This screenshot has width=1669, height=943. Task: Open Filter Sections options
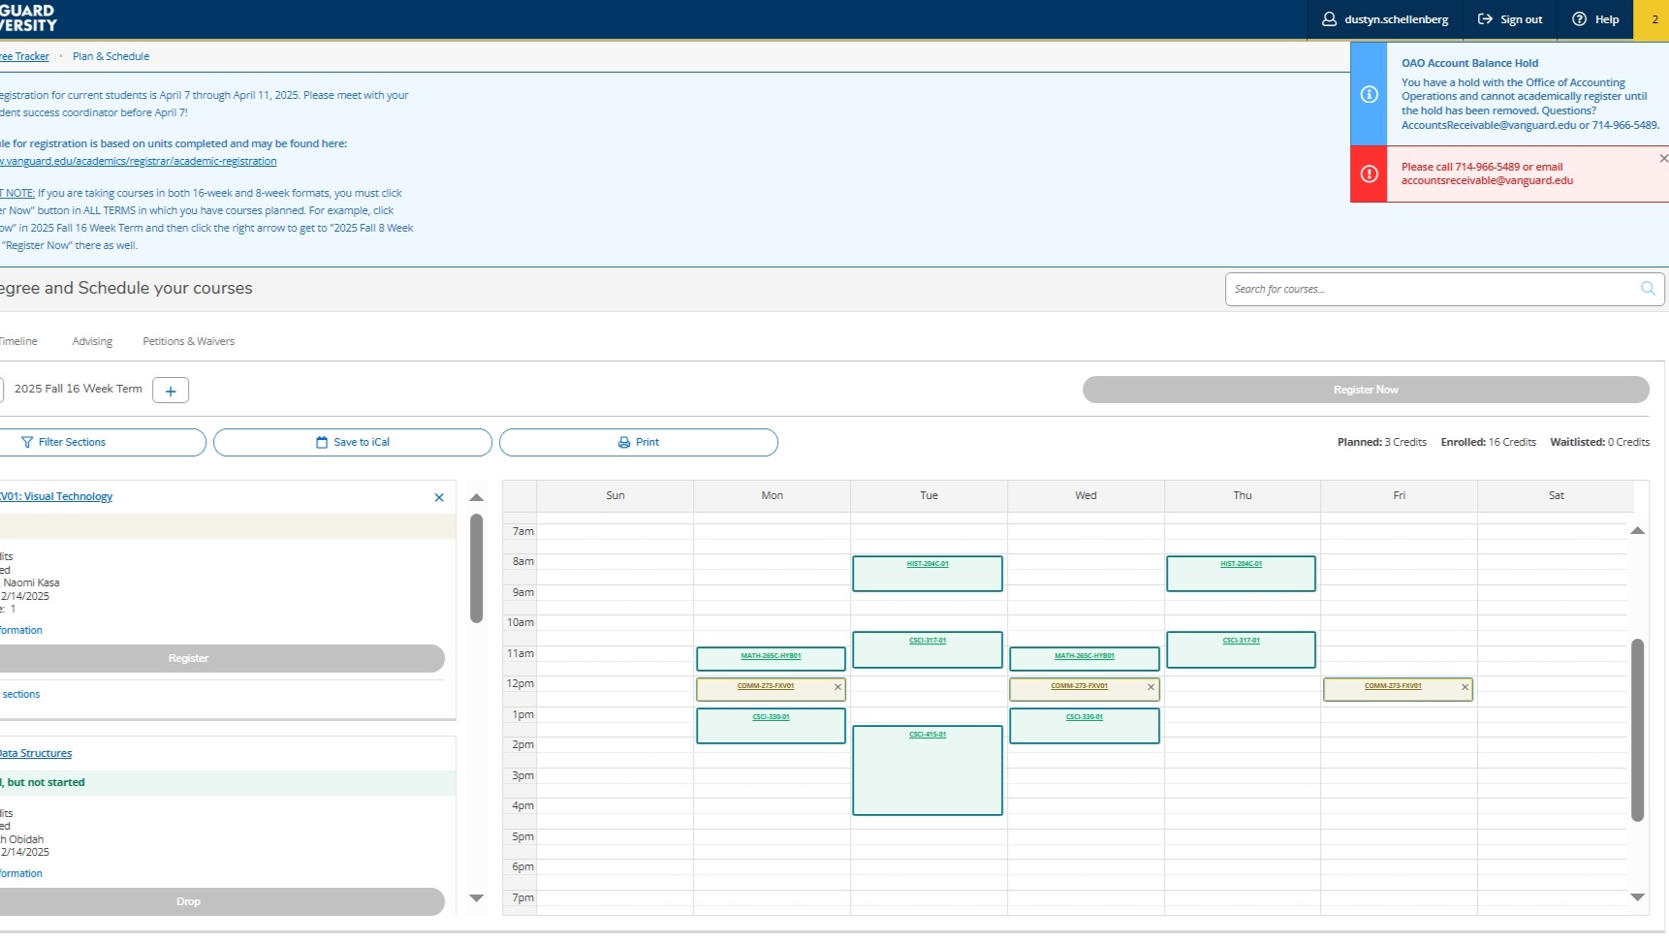(x=64, y=442)
